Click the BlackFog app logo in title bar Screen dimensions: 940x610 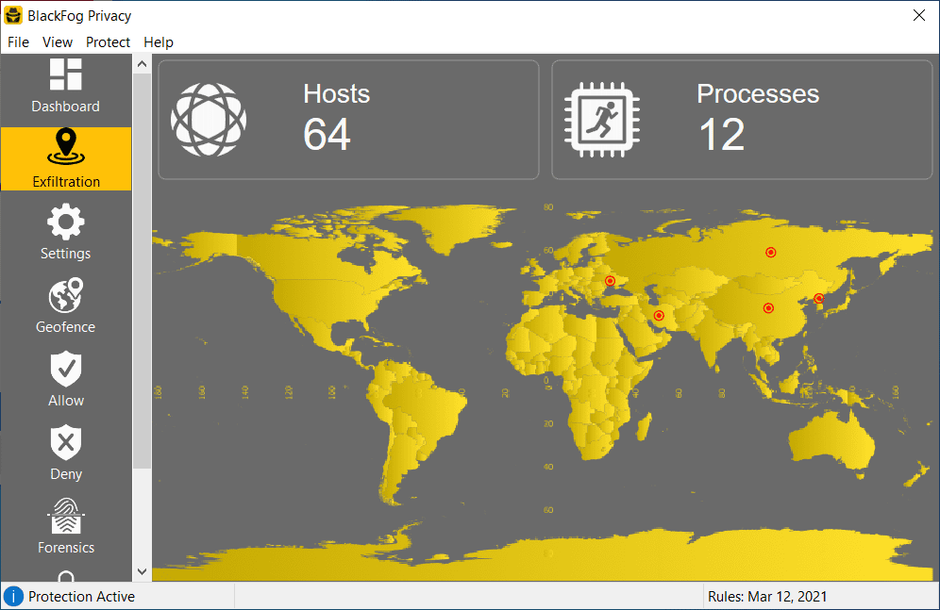pos(13,15)
